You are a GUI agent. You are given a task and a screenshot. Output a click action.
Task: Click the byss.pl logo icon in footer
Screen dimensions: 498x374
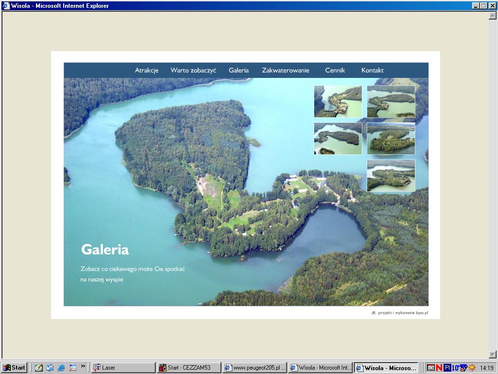pyautogui.click(x=373, y=313)
